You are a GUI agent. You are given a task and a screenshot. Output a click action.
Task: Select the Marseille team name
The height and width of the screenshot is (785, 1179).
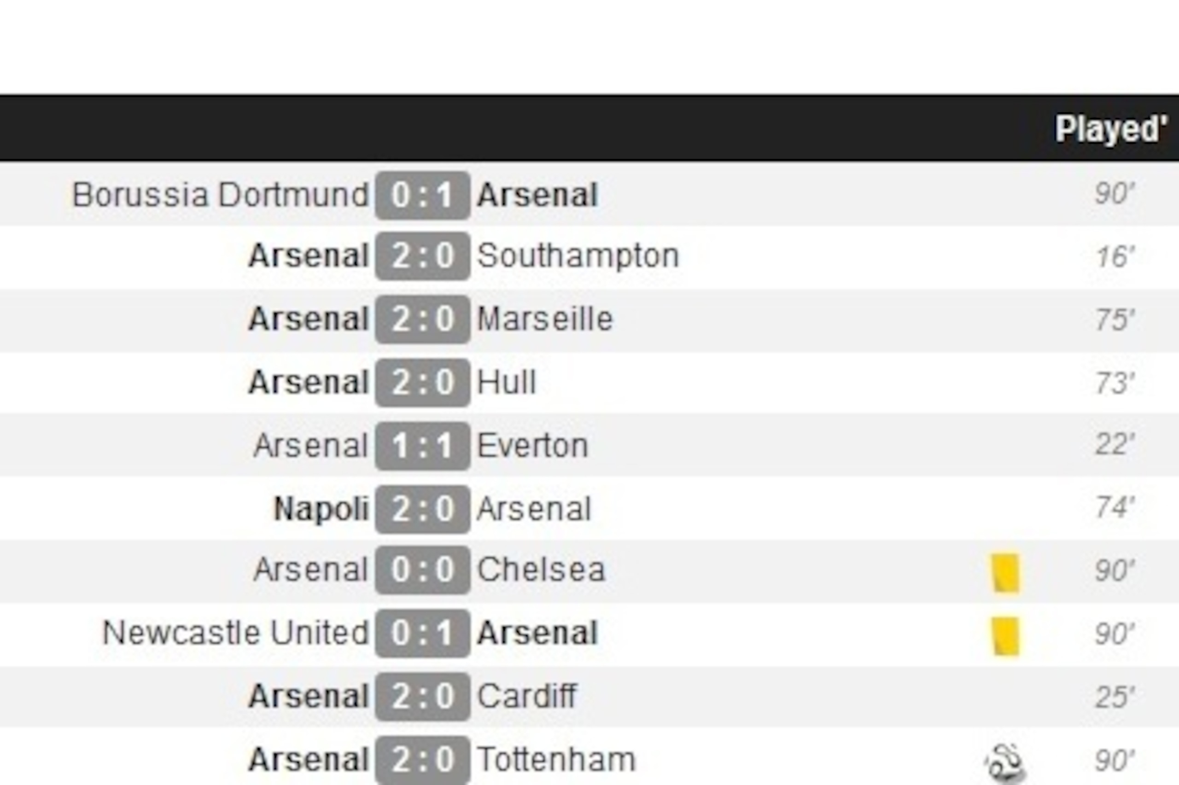point(545,319)
